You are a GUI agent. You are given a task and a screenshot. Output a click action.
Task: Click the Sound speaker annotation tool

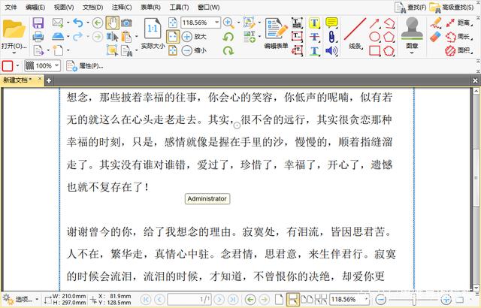[331, 50]
